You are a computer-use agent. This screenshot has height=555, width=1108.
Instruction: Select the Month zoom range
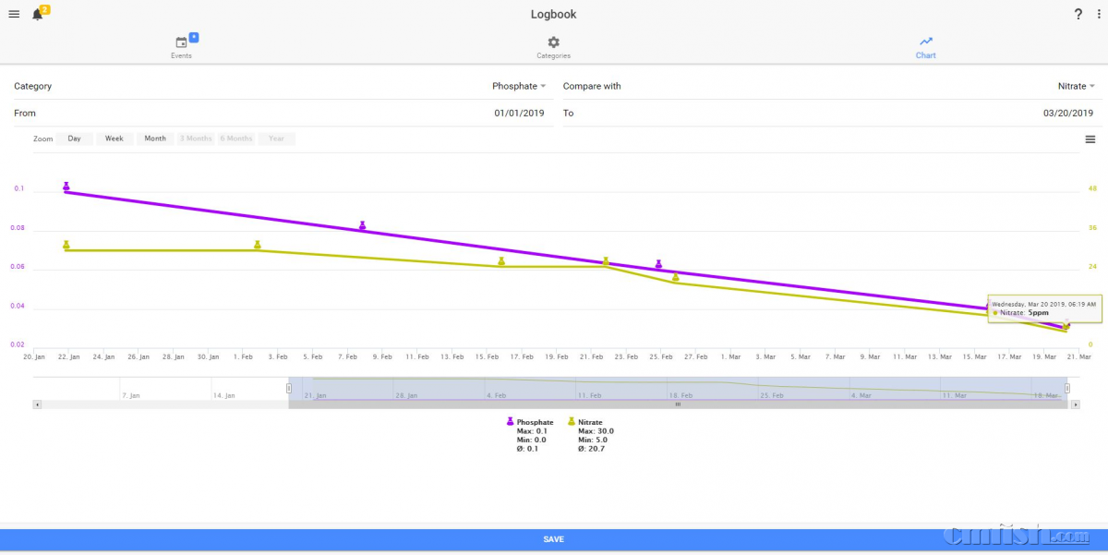[x=155, y=139]
